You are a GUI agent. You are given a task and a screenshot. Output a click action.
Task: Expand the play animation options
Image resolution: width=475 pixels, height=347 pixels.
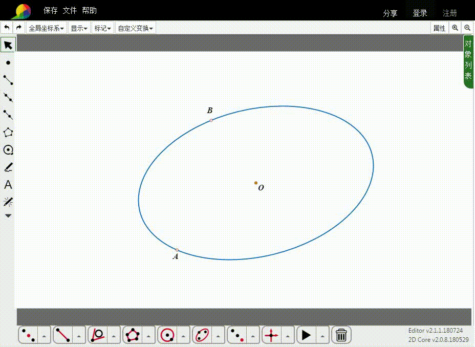coord(322,336)
